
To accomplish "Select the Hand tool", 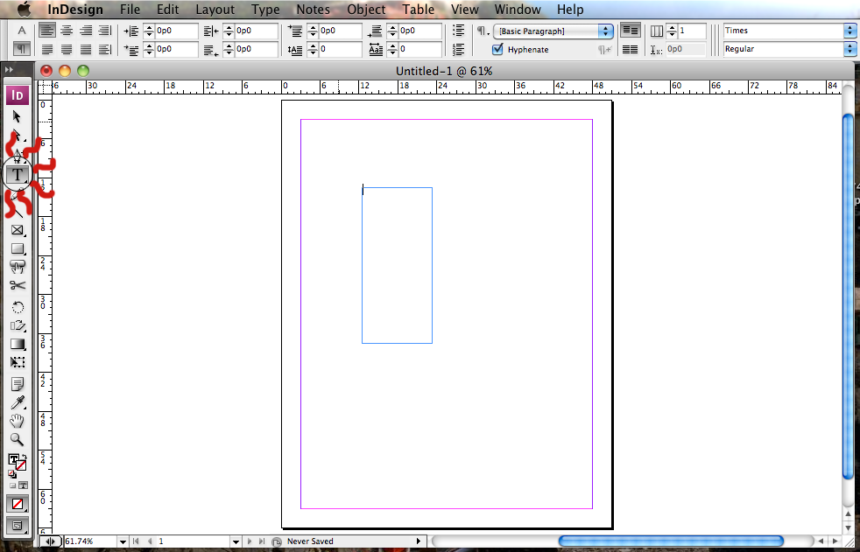I will pyautogui.click(x=18, y=421).
